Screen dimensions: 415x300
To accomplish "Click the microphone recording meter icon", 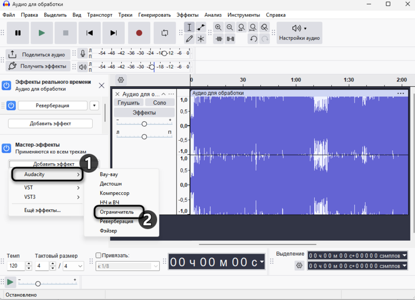I will coord(83,53).
